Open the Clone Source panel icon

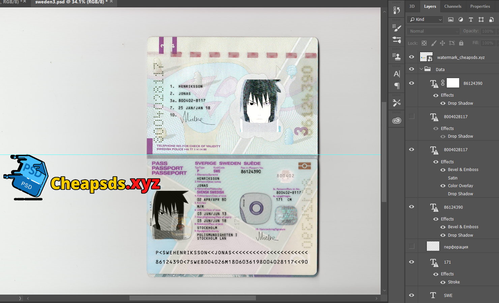(397, 57)
